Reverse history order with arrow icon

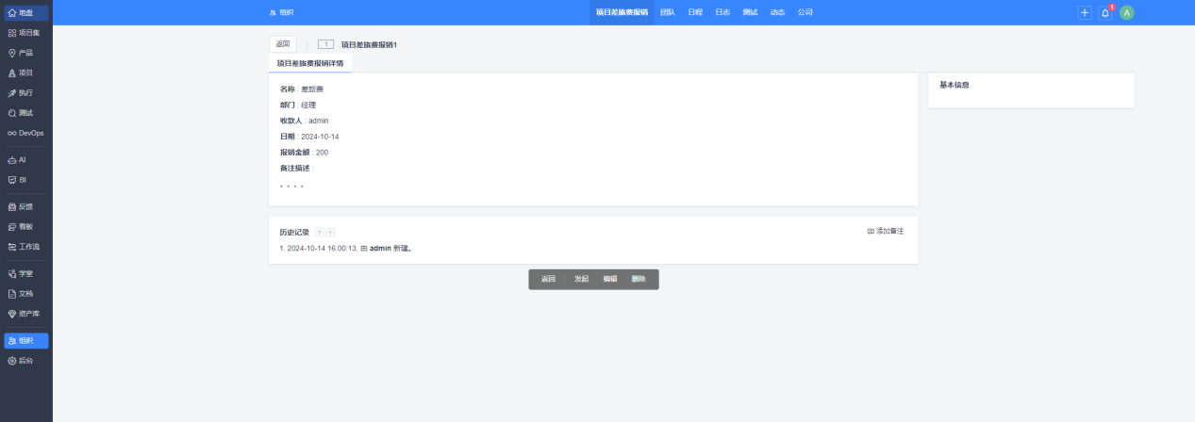coord(320,232)
